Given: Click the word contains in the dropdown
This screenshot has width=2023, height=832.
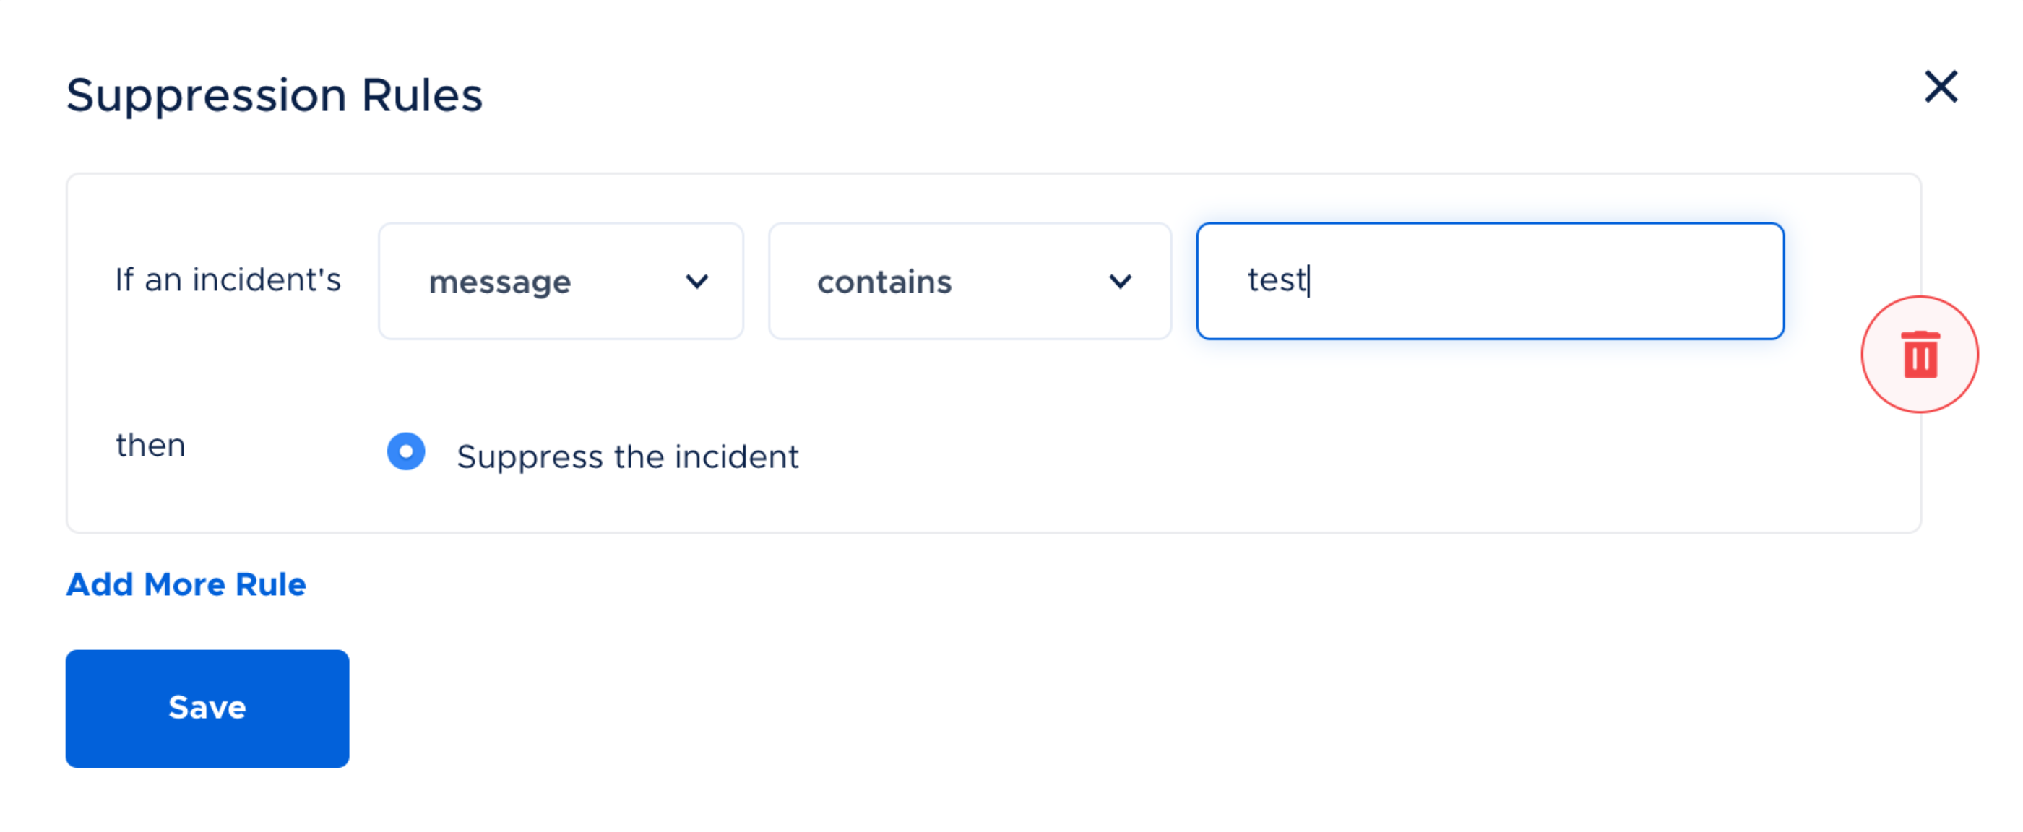Looking at the screenshot, I should pos(884,282).
